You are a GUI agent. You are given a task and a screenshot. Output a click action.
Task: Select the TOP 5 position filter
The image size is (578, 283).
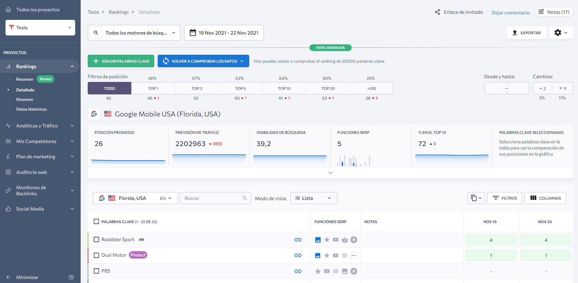[240, 88]
